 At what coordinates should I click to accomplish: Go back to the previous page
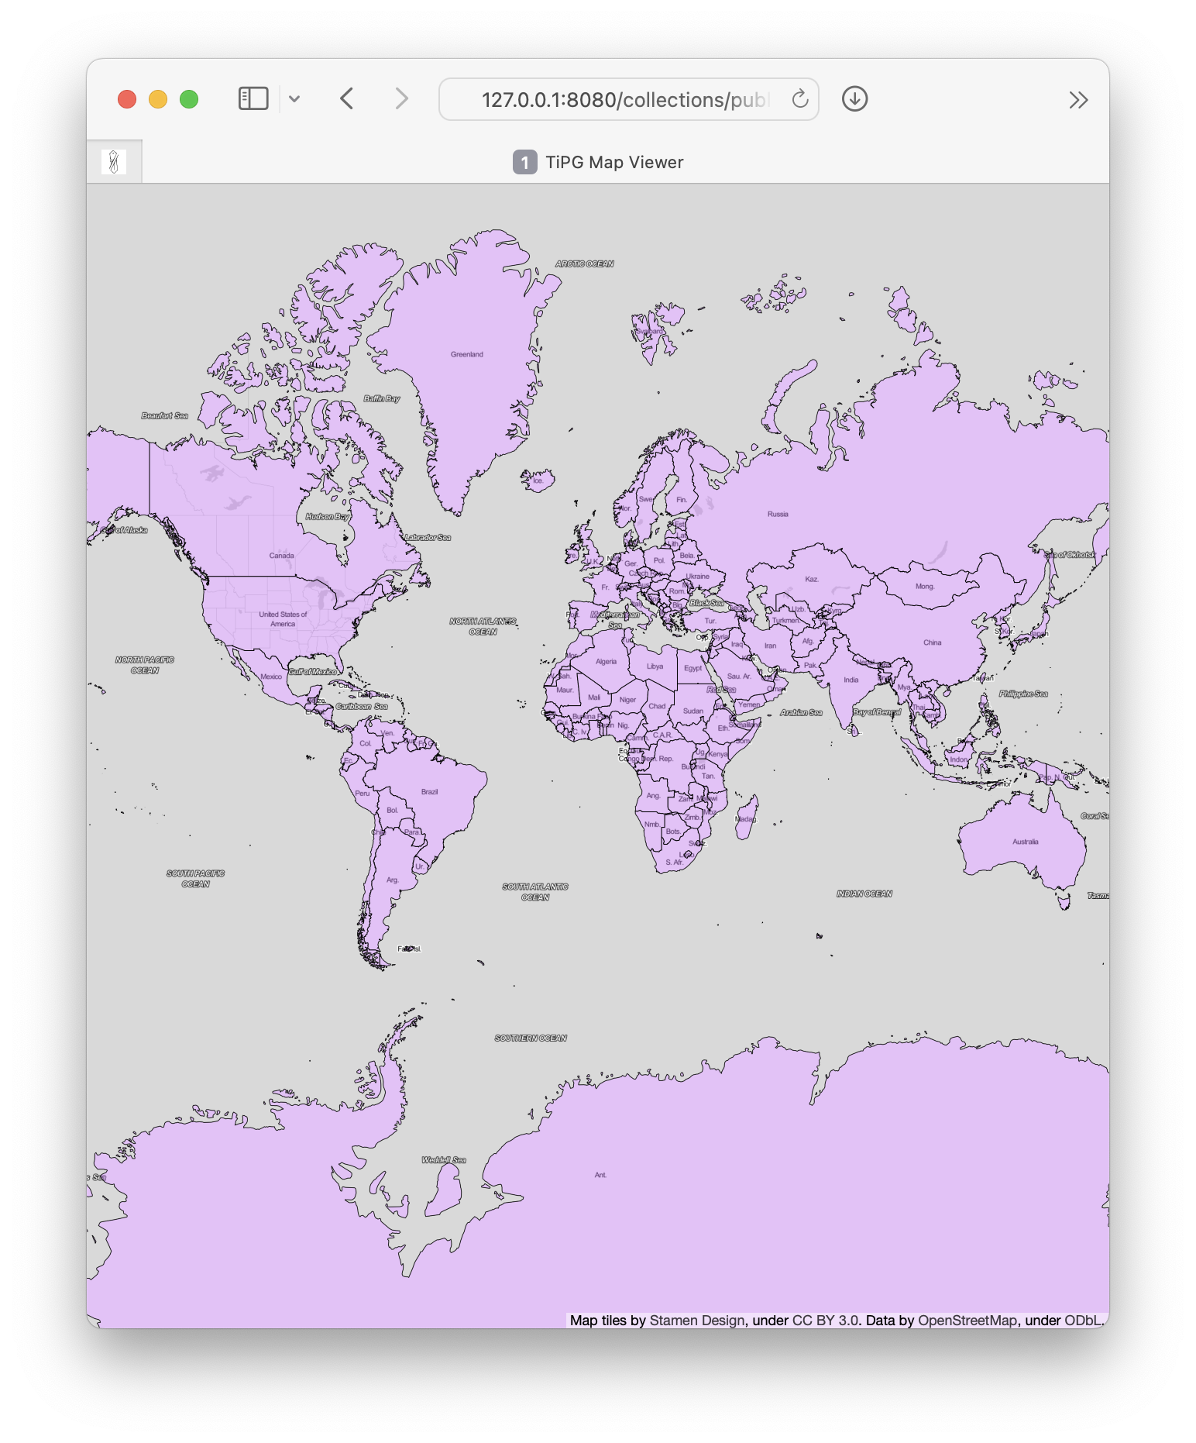point(347,99)
